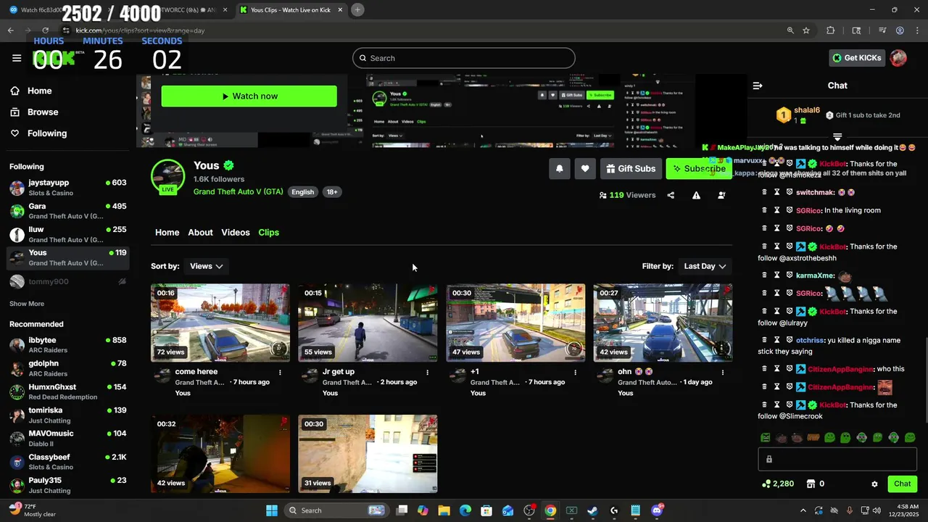Viewport: 928px width, 522px height.
Task: Click the share icon next to viewers count
Action: pos(671,195)
